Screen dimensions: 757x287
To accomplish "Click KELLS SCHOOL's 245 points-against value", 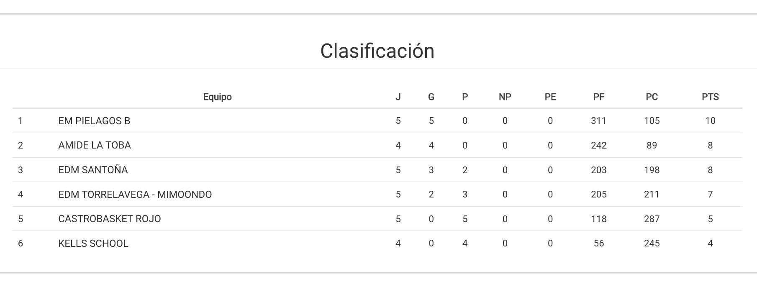I will tap(652, 243).
